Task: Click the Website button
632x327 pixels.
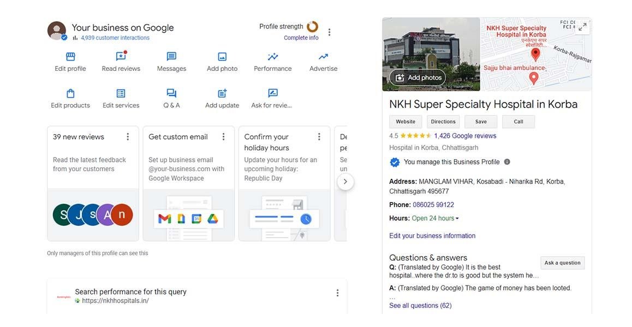Action: 406,122
